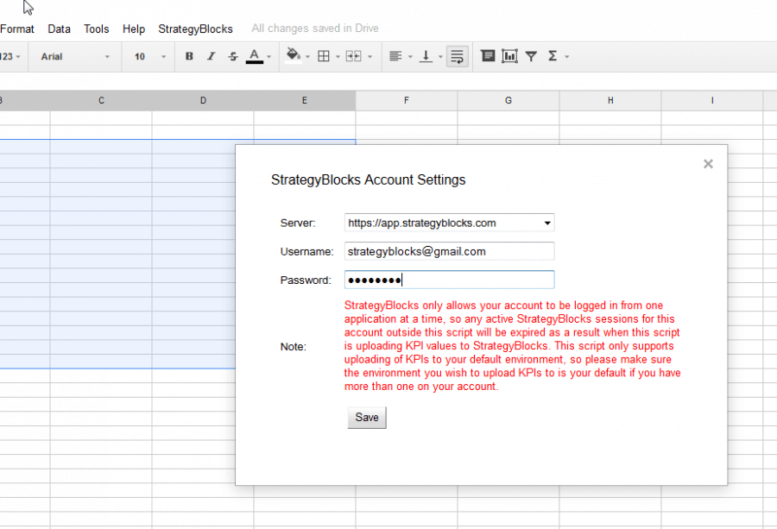Image resolution: width=777 pixels, height=529 pixels.
Task: Open the StrategyBlocks menu
Action: tap(195, 28)
